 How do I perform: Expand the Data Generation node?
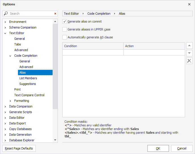pyautogui.click(x=5, y=135)
